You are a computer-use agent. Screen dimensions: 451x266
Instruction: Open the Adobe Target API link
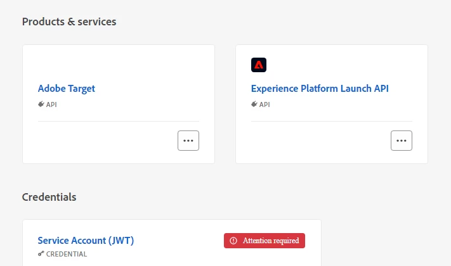pyautogui.click(x=66, y=89)
